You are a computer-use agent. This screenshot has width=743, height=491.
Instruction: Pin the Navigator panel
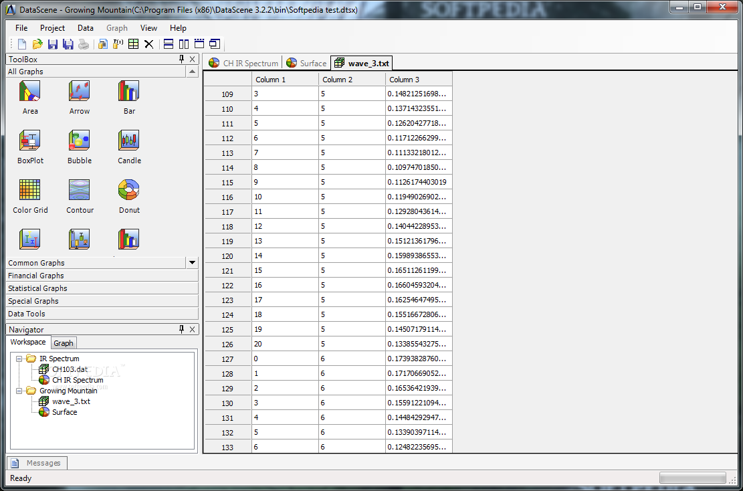181,329
